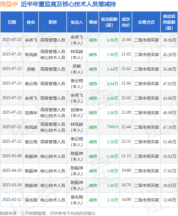The image size is (178, 216).
Task: Click the data source note 数据来源
Action: coord(48,213)
